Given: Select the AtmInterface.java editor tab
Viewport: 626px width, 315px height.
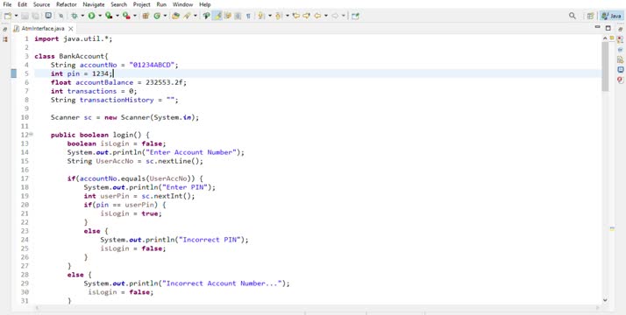Looking at the screenshot, I should pos(43,29).
